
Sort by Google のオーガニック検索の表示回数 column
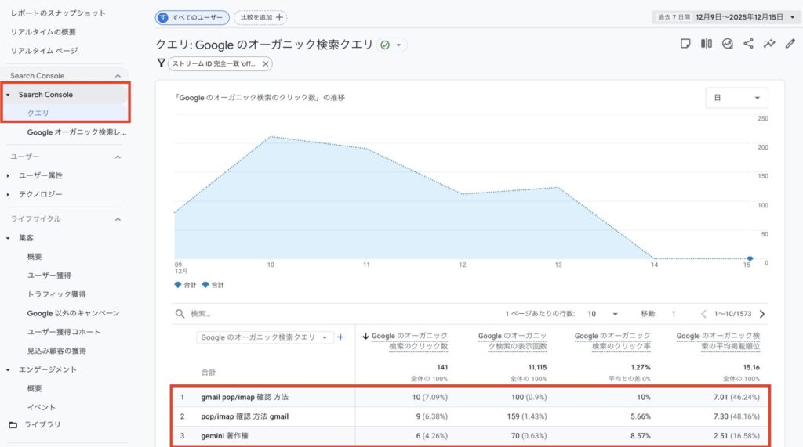(x=513, y=341)
